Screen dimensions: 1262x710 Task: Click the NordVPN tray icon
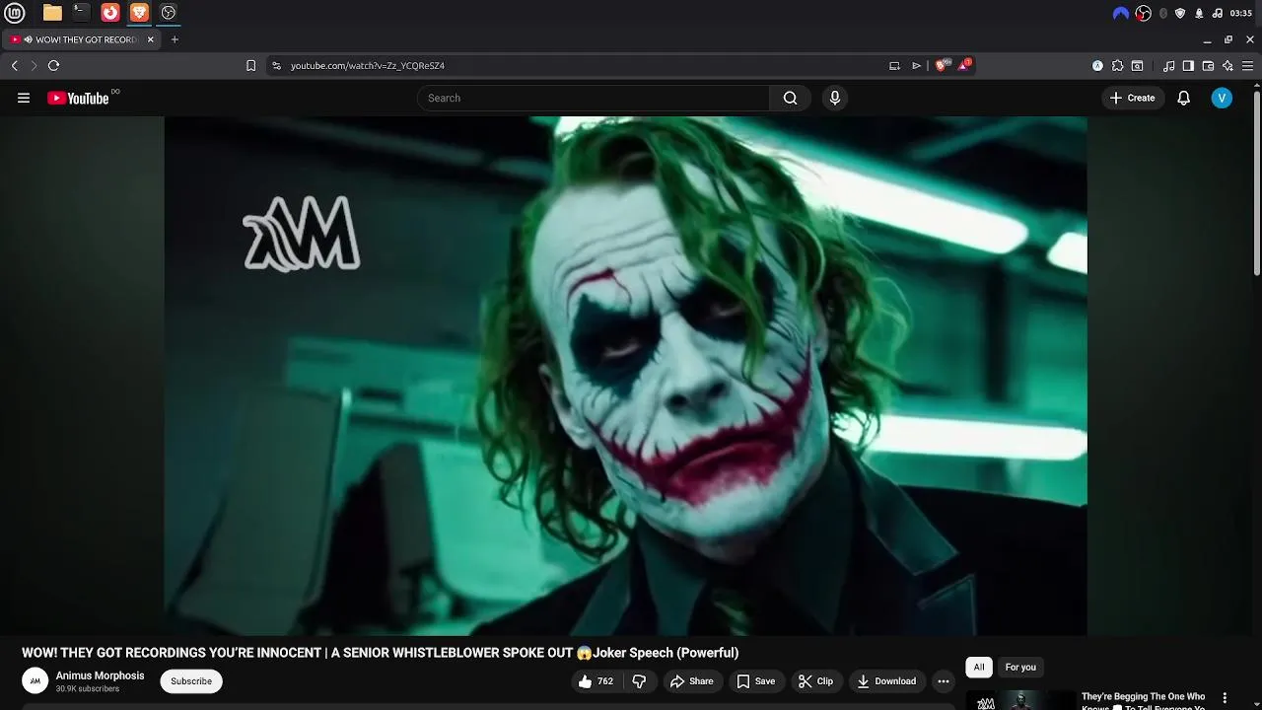point(1121,13)
